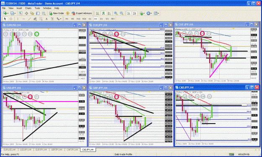Show the Navigator panel

coord(32,13)
